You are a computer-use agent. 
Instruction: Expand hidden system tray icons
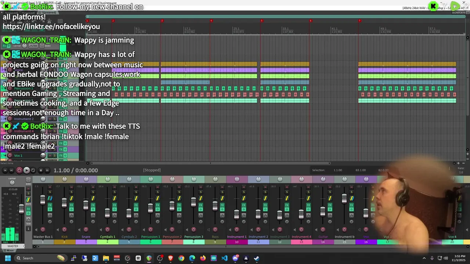[x=424, y=258]
